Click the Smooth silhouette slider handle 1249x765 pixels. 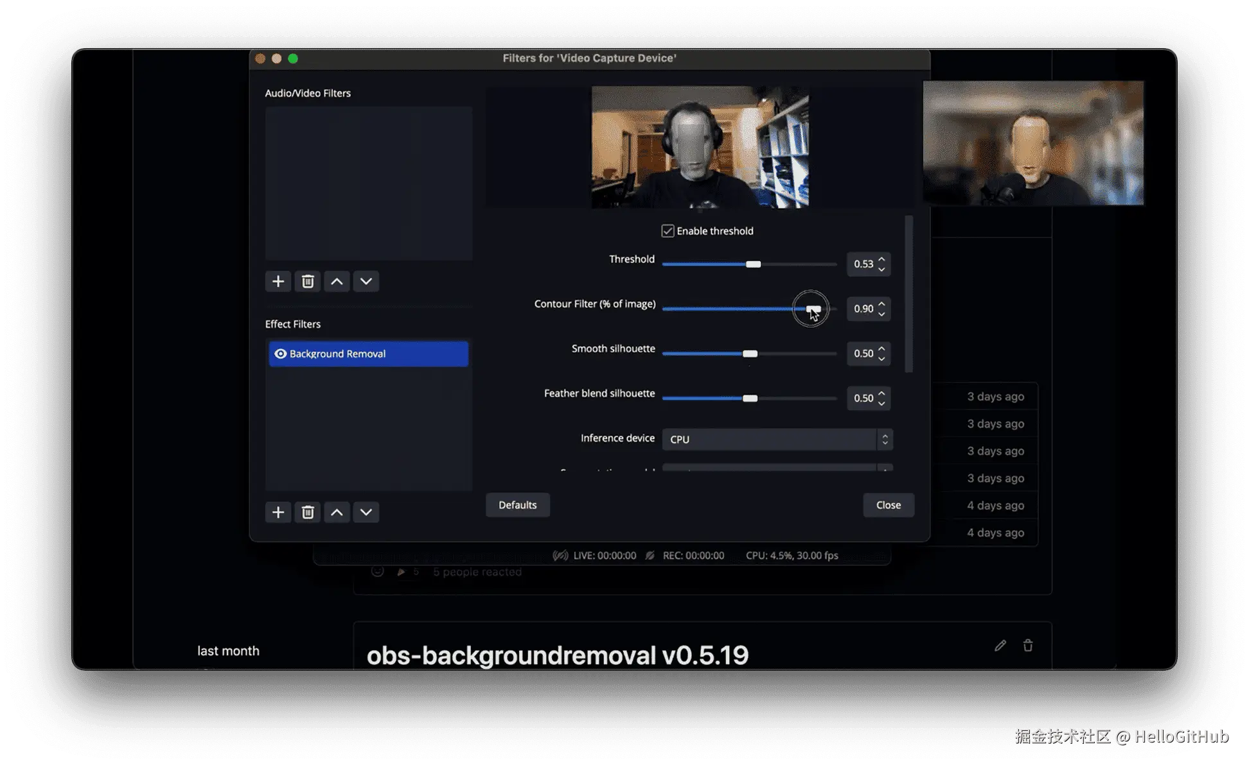pyautogui.click(x=750, y=354)
